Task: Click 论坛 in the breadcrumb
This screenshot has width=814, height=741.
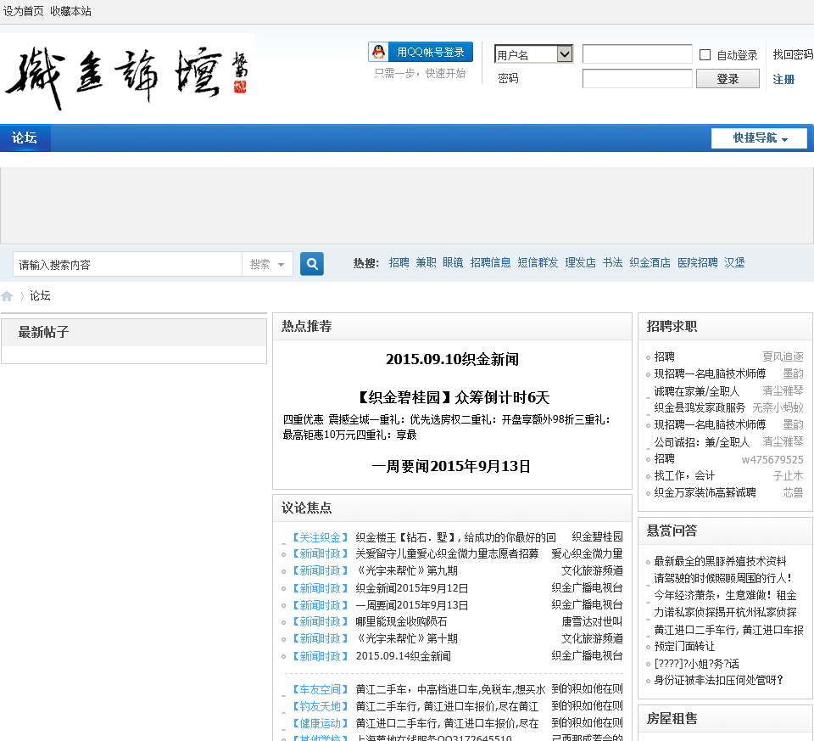Action: point(40,295)
